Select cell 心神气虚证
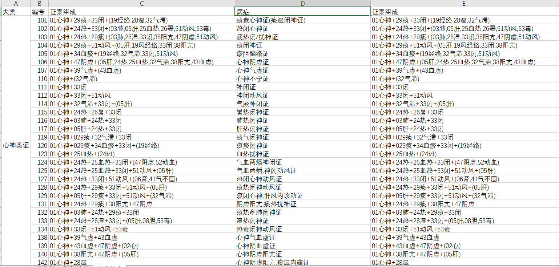559x267 pixels. pos(303,70)
